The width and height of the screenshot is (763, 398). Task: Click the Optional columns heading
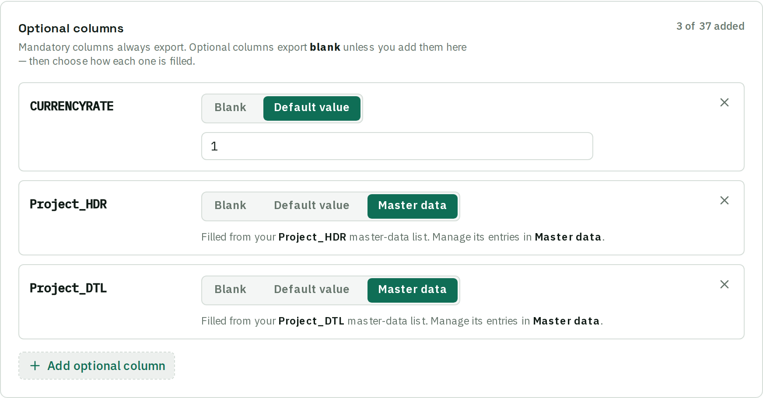pos(71,28)
